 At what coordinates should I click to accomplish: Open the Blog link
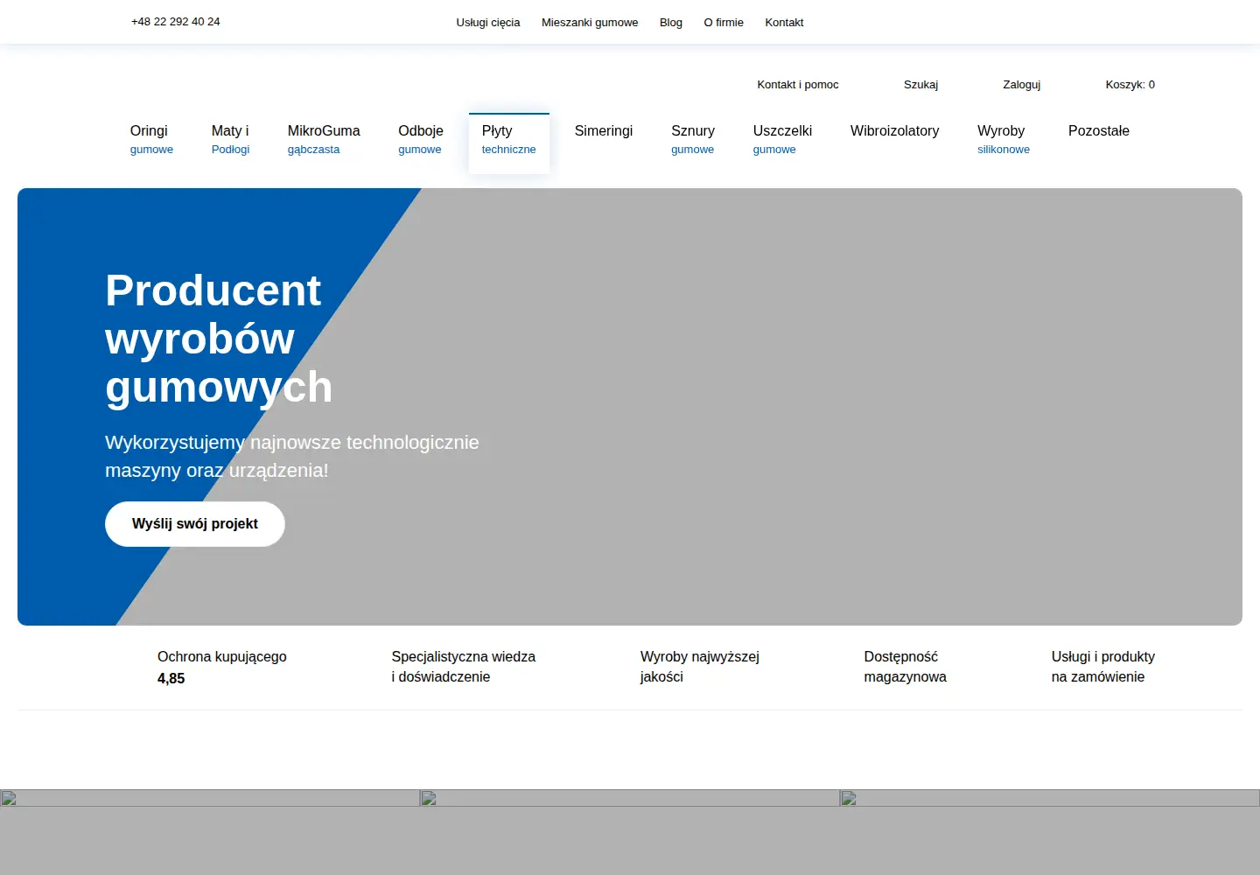point(671,23)
